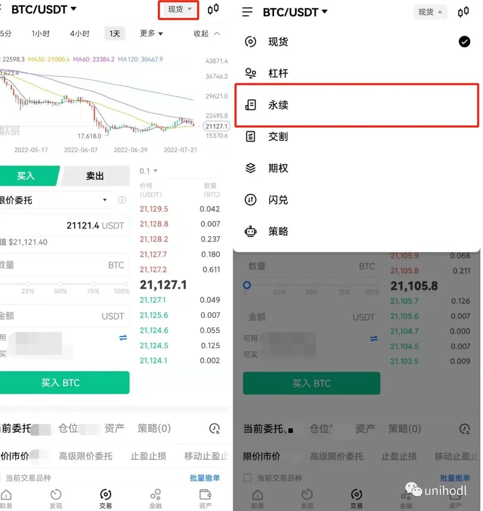Click the info icon beside 限价委托

point(122,200)
